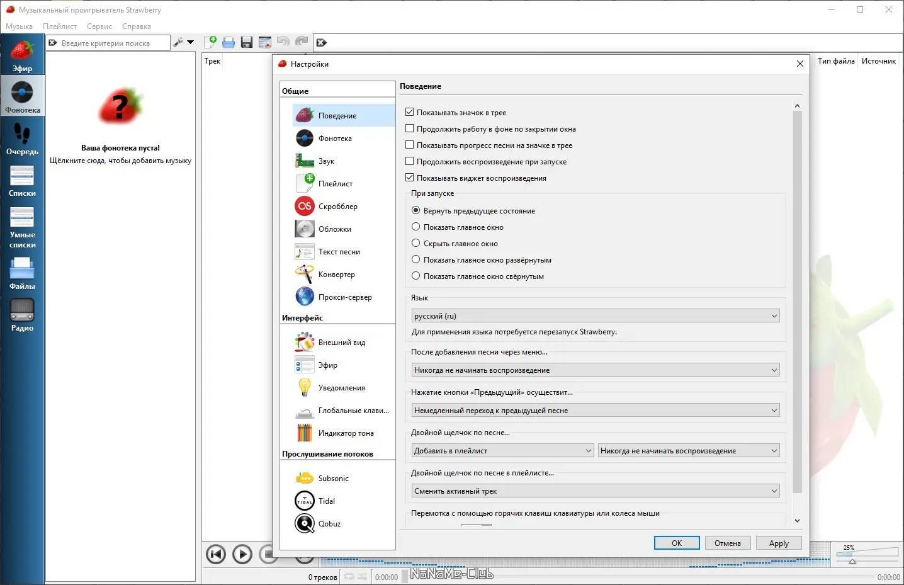This screenshot has height=585, width=904.
Task: Click settings scrollbar down arrow
Action: (797, 521)
